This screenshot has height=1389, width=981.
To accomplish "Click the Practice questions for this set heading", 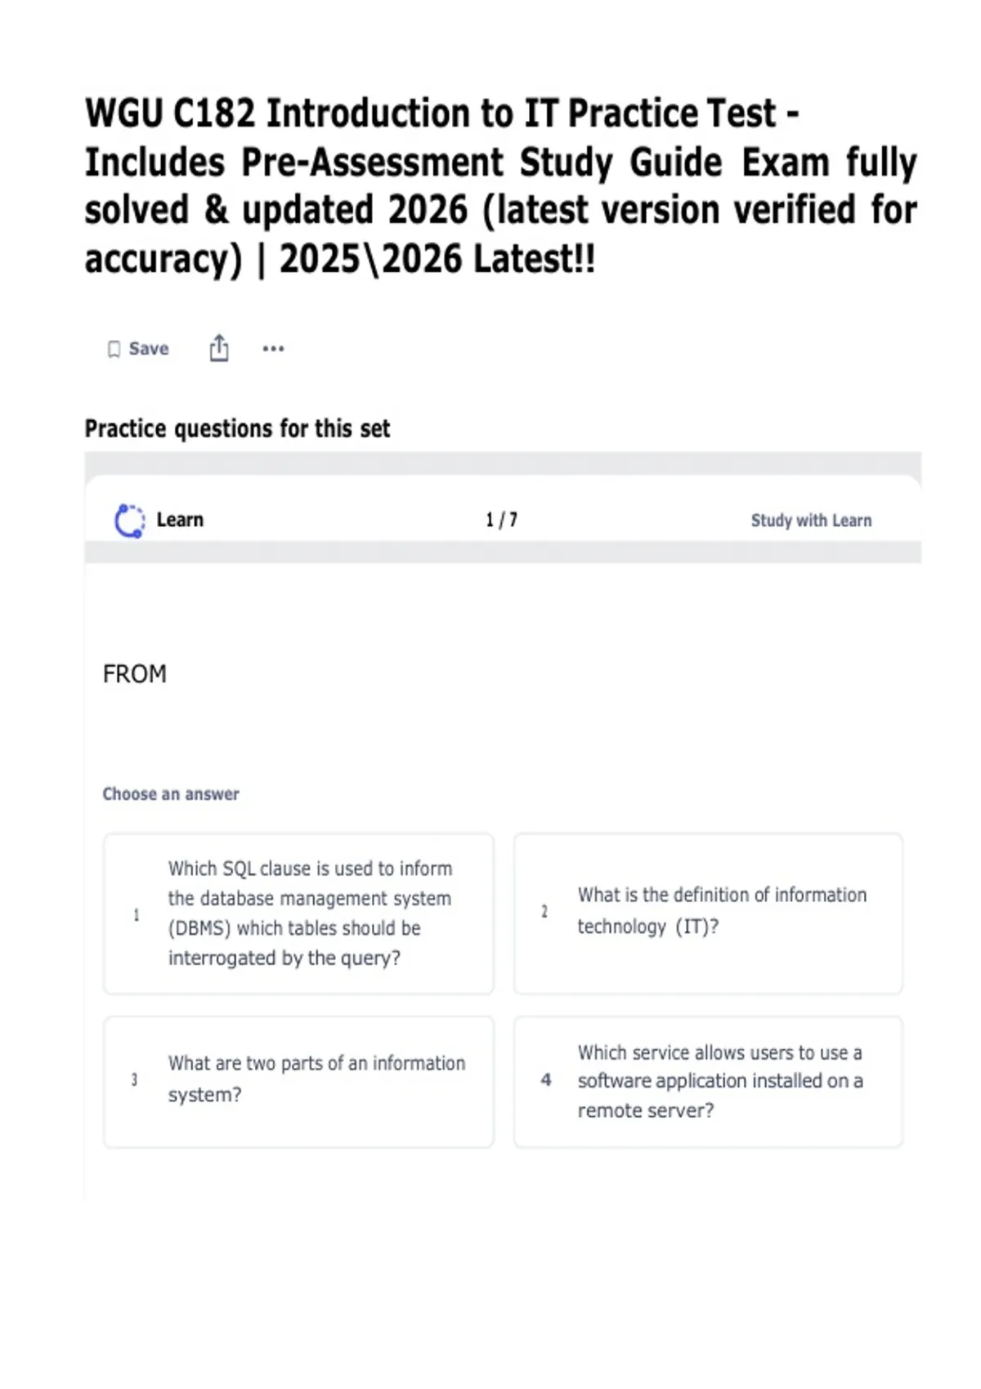I will click(237, 429).
